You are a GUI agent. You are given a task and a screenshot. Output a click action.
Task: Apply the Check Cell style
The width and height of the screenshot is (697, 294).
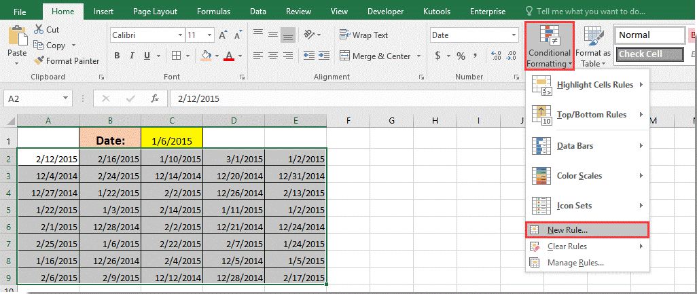tap(649, 54)
